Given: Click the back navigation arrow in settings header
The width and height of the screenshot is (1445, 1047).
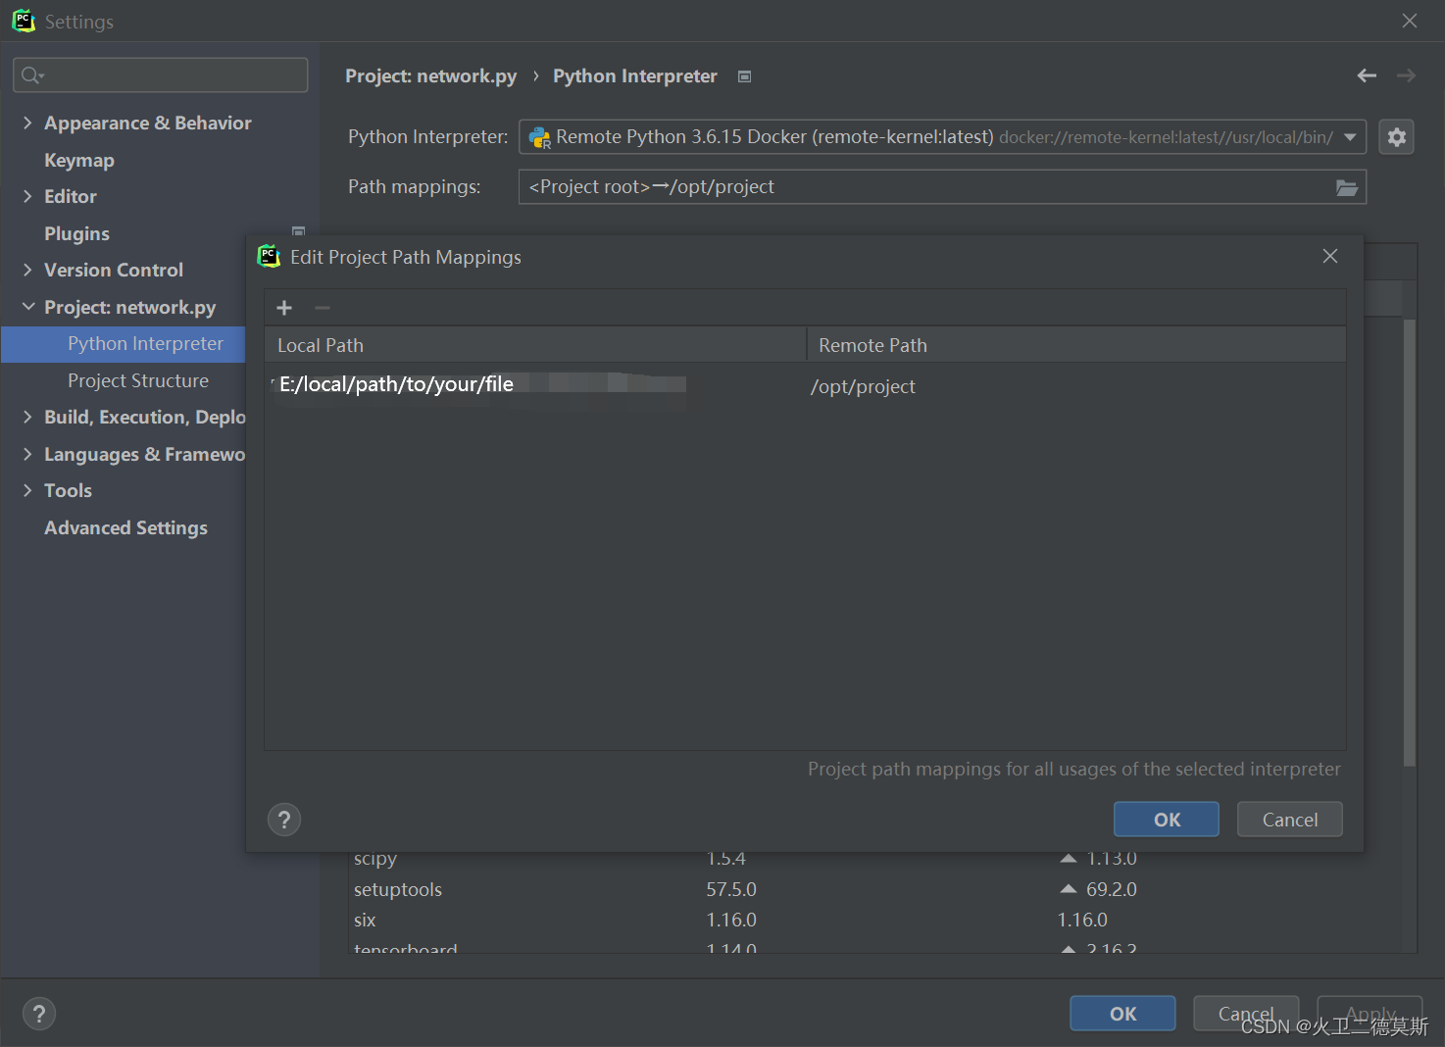Looking at the screenshot, I should (1367, 75).
